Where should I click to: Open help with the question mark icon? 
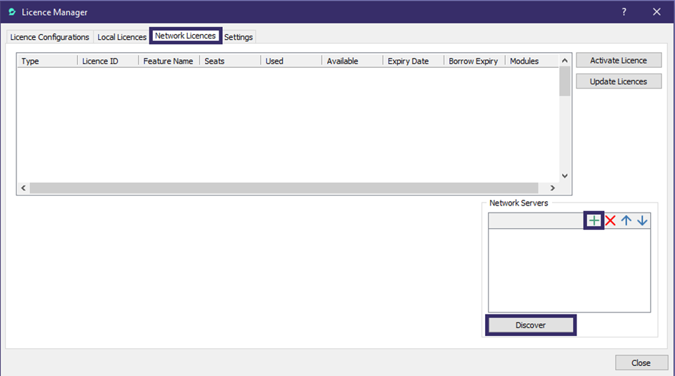[624, 11]
